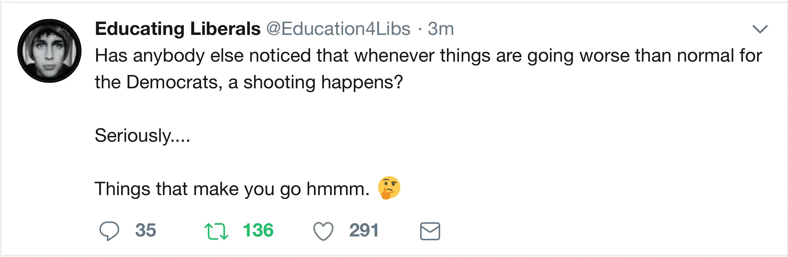Click the "Seriously...." line of the tweet
The width and height of the screenshot is (788, 257).
(x=142, y=136)
